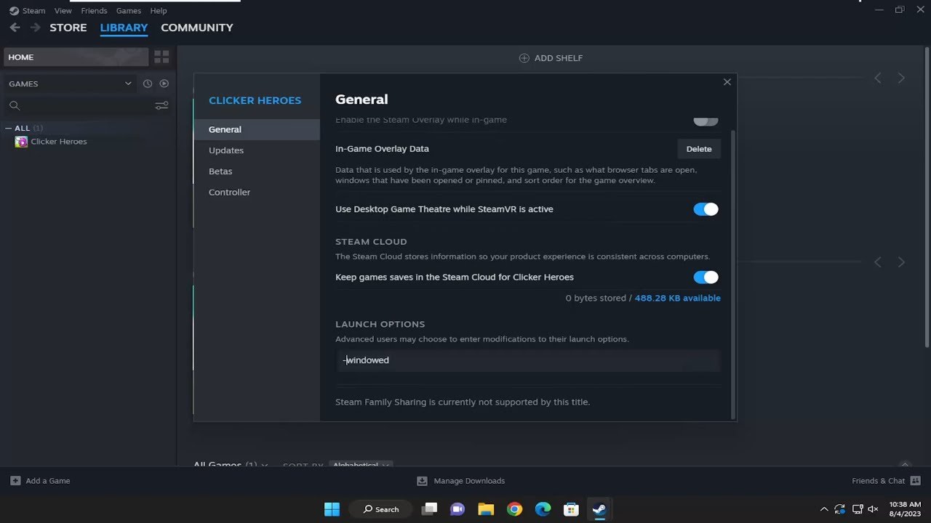Click the upper shelf previous arrow

point(878,78)
